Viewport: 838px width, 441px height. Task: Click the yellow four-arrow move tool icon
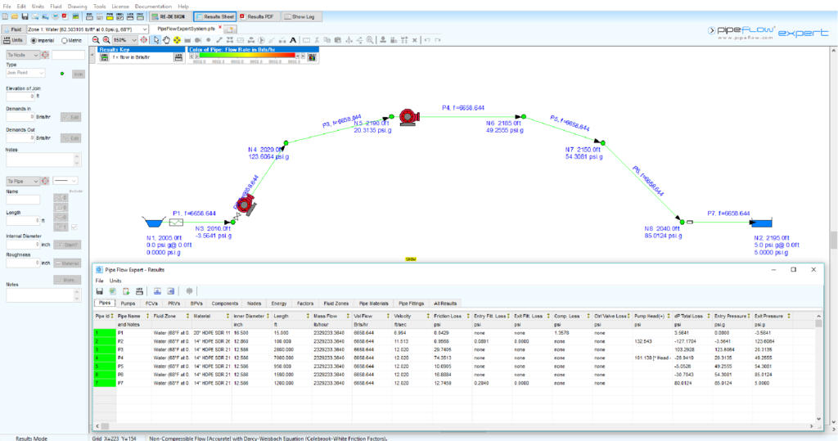tap(177, 40)
